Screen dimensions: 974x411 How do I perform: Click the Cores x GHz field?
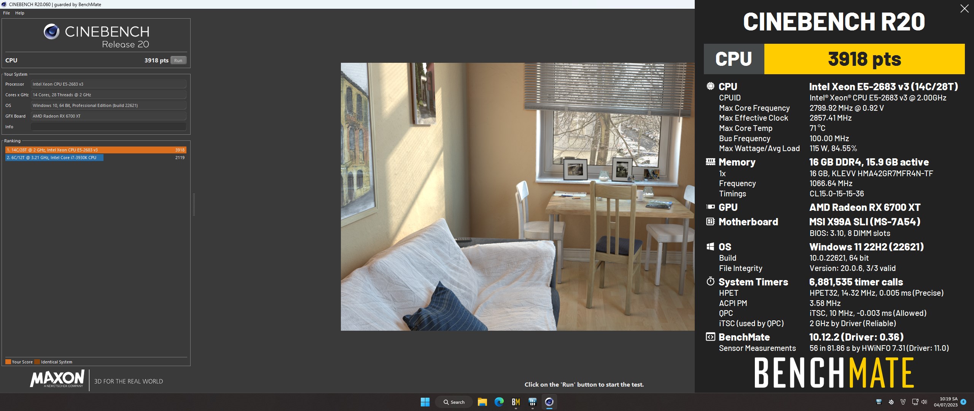108,95
